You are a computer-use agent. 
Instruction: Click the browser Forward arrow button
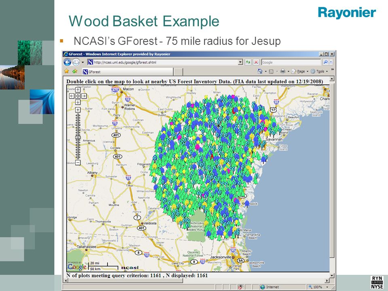[x=76, y=62]
